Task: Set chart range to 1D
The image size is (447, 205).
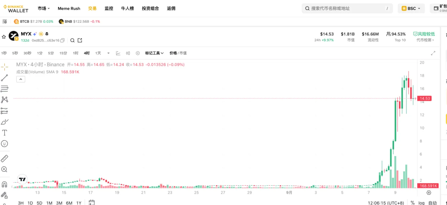Action: click(x=30, y=203)
